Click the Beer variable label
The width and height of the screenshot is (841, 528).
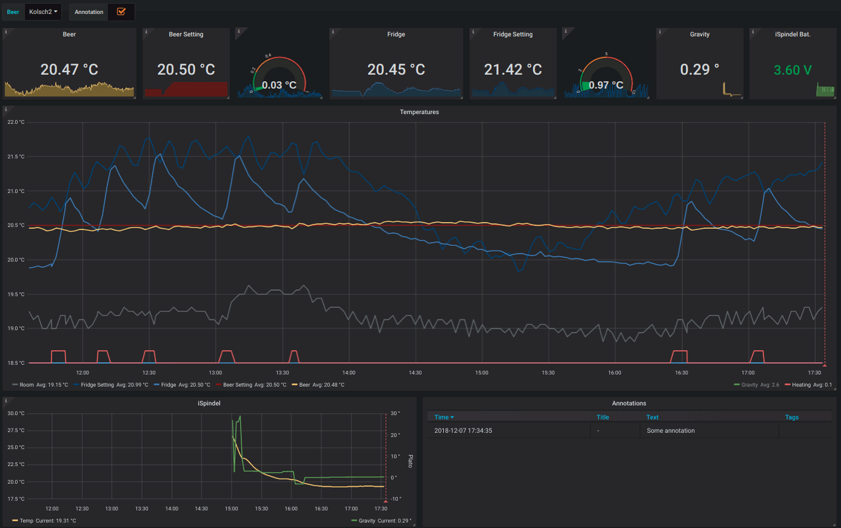[x=13, y=12]
